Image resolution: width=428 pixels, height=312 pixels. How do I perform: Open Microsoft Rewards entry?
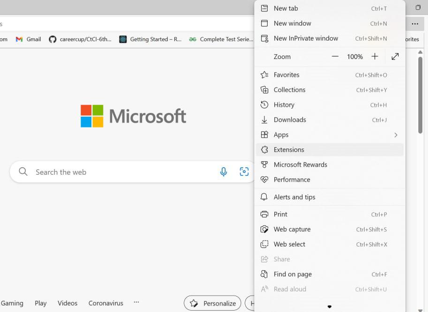[330, 164]
